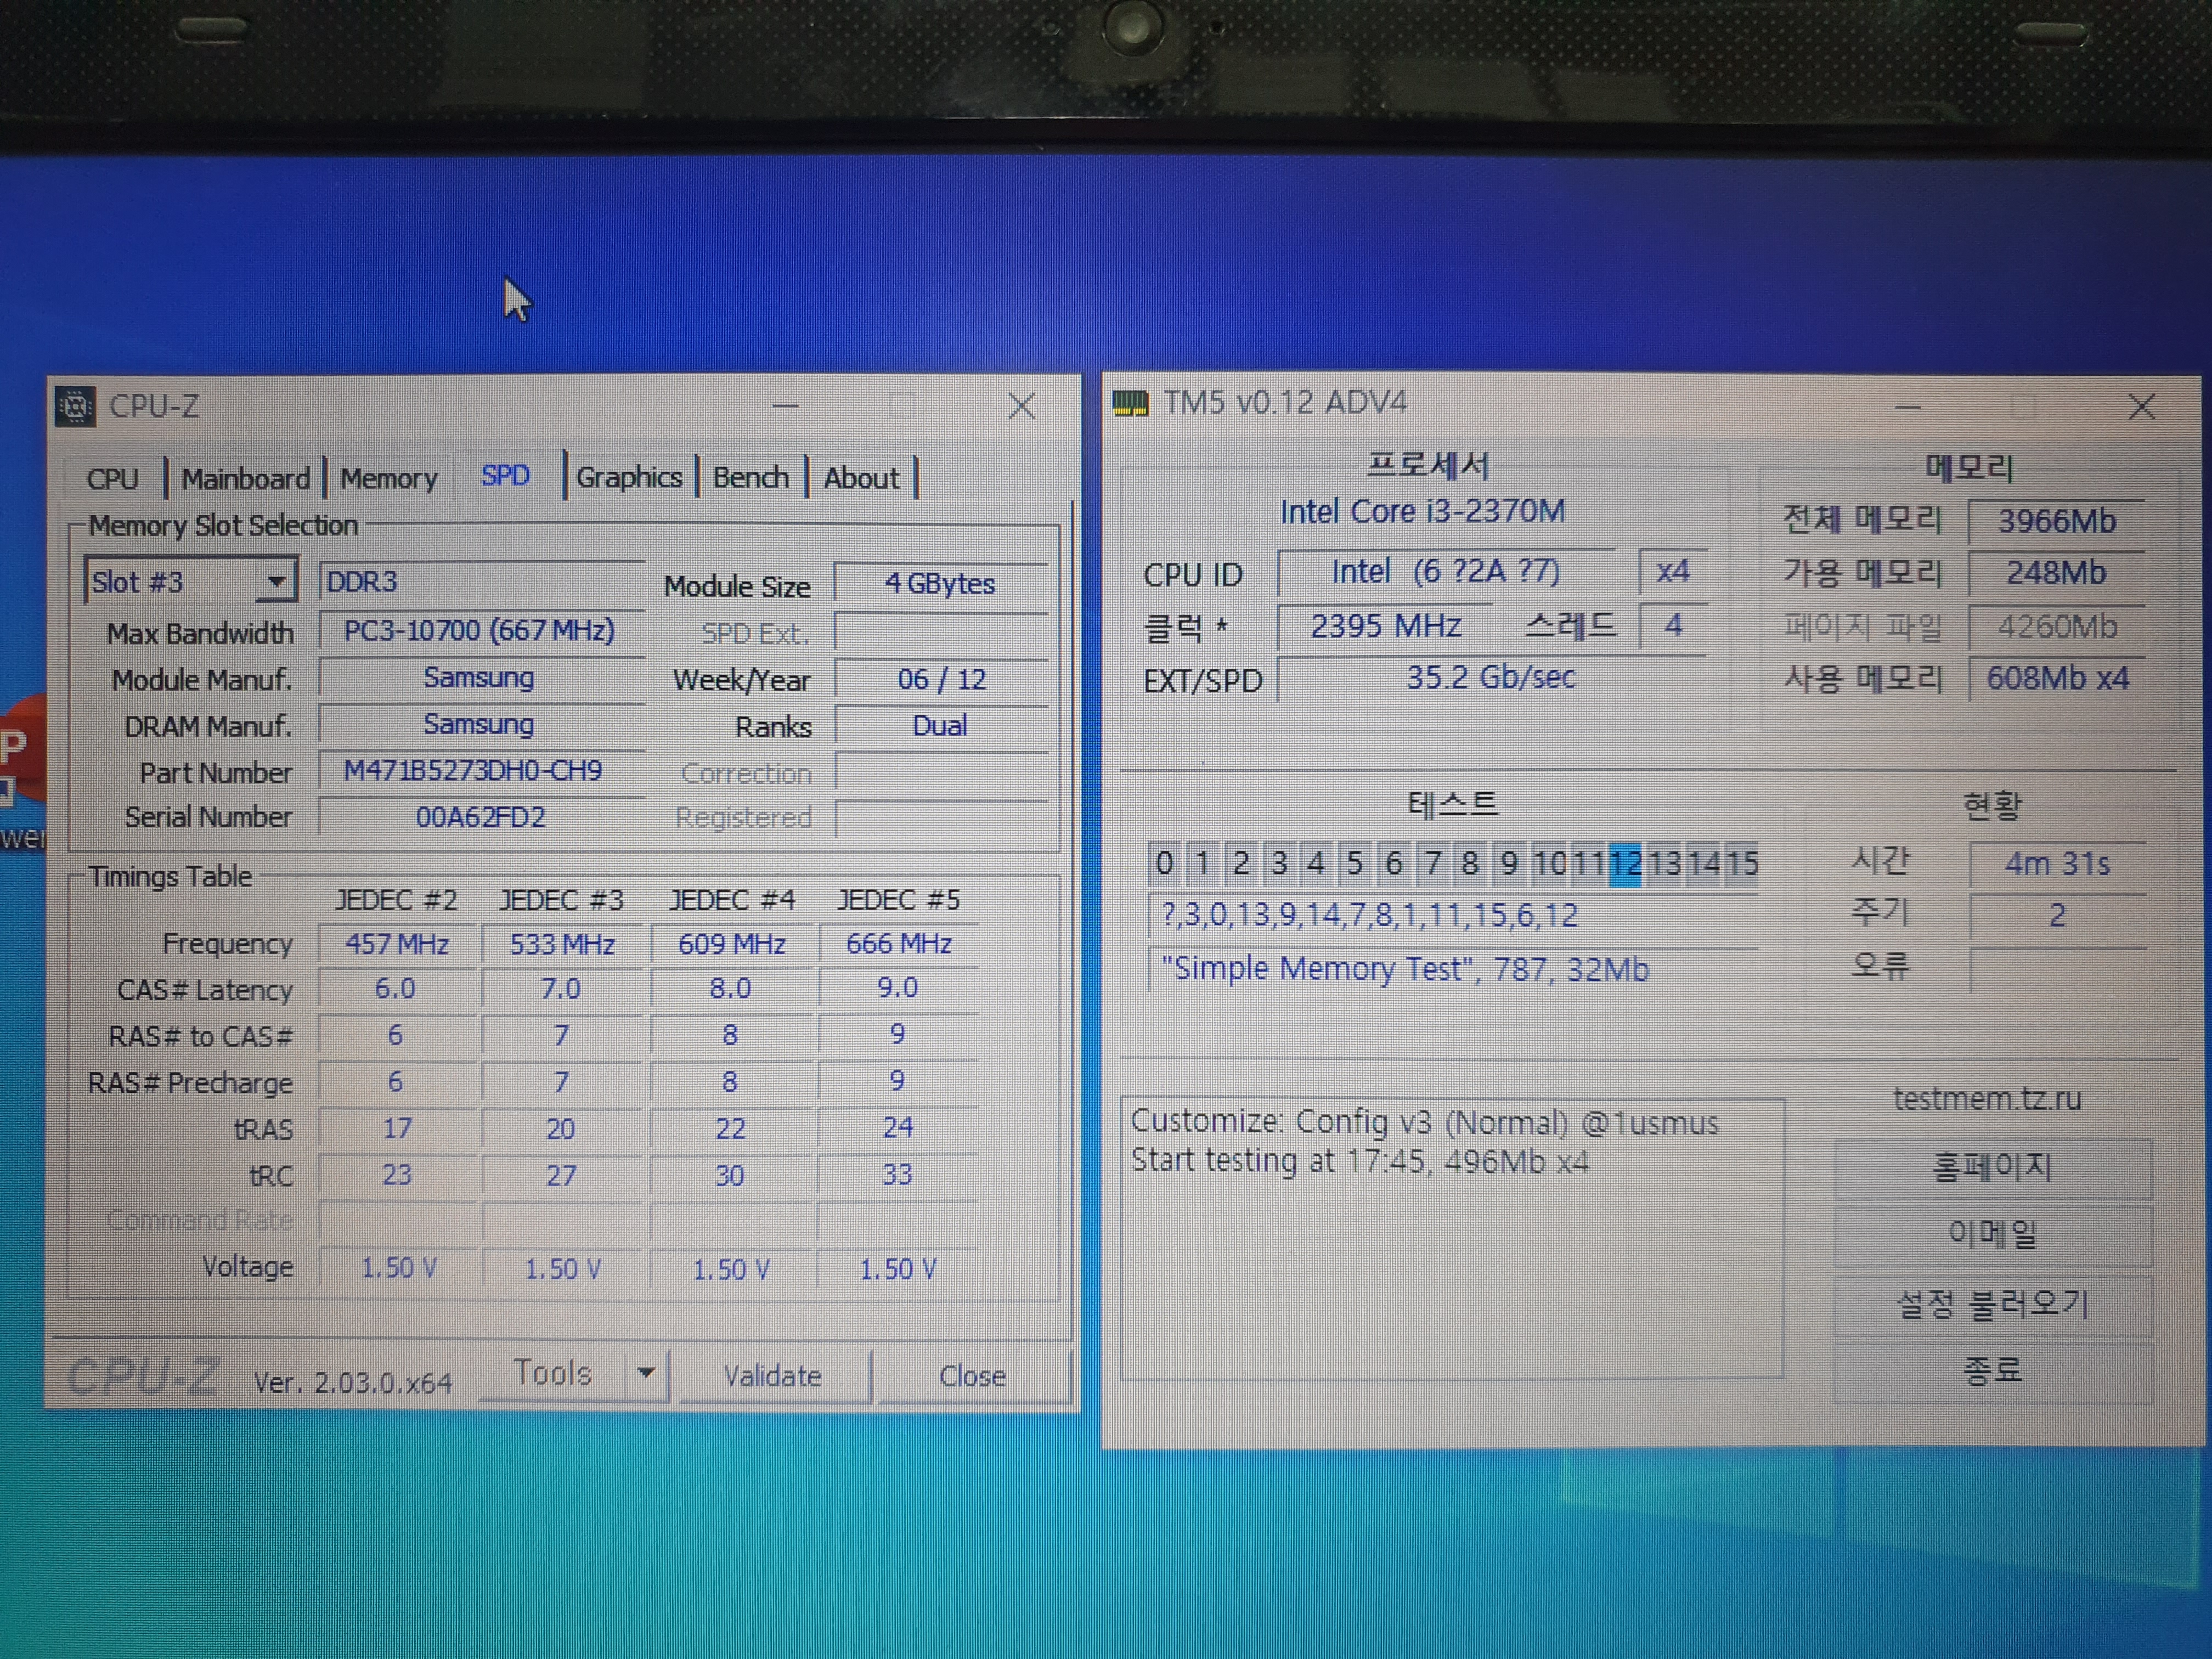Click the available memory "248Mb" value
The image size is (2212, 1659).
click(2056, 573)
